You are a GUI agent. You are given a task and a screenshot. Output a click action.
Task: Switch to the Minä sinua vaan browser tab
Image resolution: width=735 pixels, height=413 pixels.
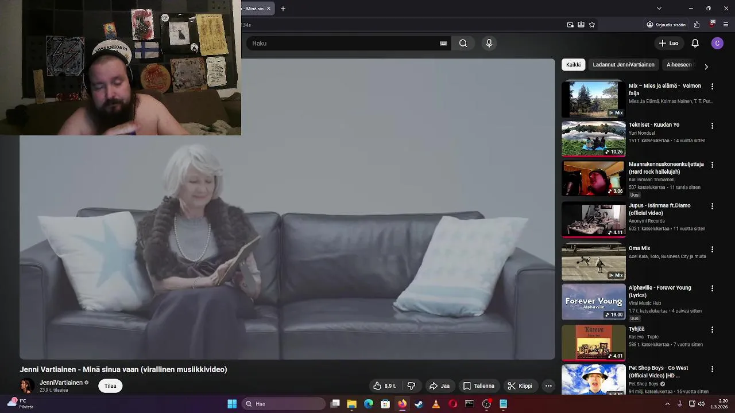[254, 9]
